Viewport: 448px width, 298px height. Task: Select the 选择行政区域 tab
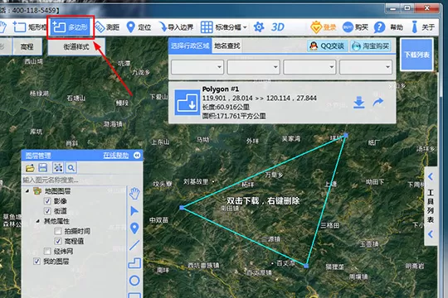tap(190, 46)
